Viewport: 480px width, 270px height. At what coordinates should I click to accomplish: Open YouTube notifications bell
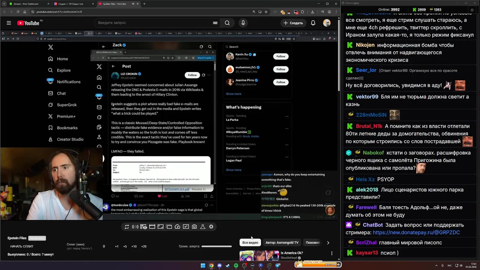click(x=313, y=23)
